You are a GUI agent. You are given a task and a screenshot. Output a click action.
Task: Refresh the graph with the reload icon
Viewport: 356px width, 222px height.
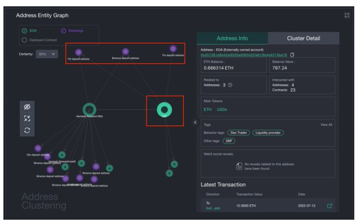coord(28,130)
